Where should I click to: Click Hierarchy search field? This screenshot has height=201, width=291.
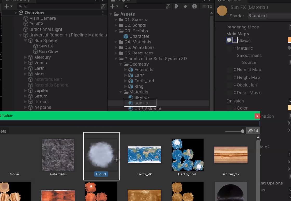click(x=59, y=6)
